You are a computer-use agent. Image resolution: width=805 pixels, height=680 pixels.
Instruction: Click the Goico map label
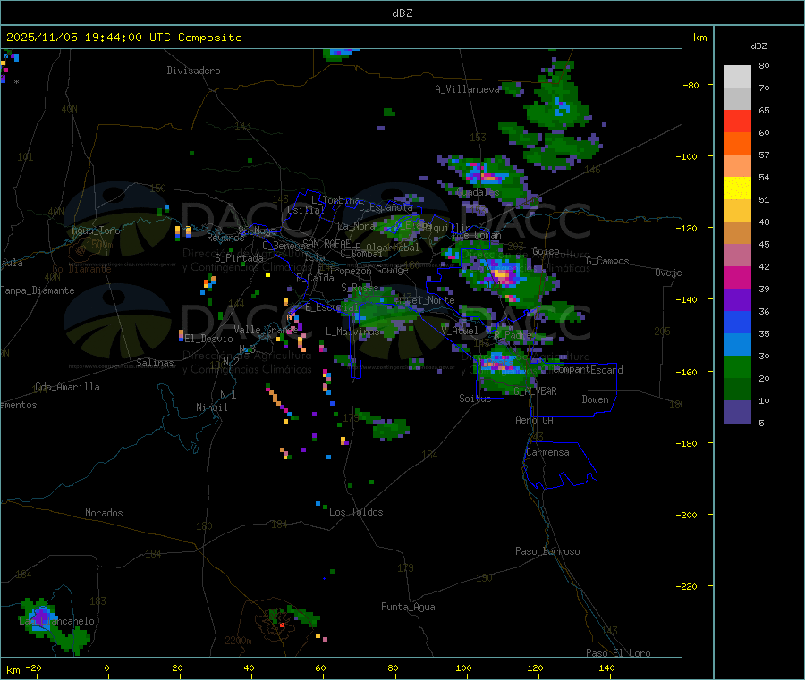(546, 251)
